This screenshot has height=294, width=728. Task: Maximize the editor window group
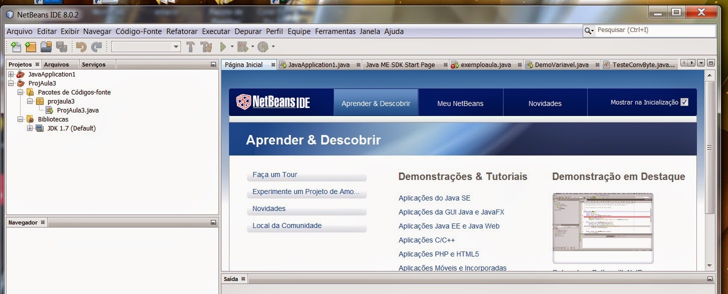click(x=710, y=63)
